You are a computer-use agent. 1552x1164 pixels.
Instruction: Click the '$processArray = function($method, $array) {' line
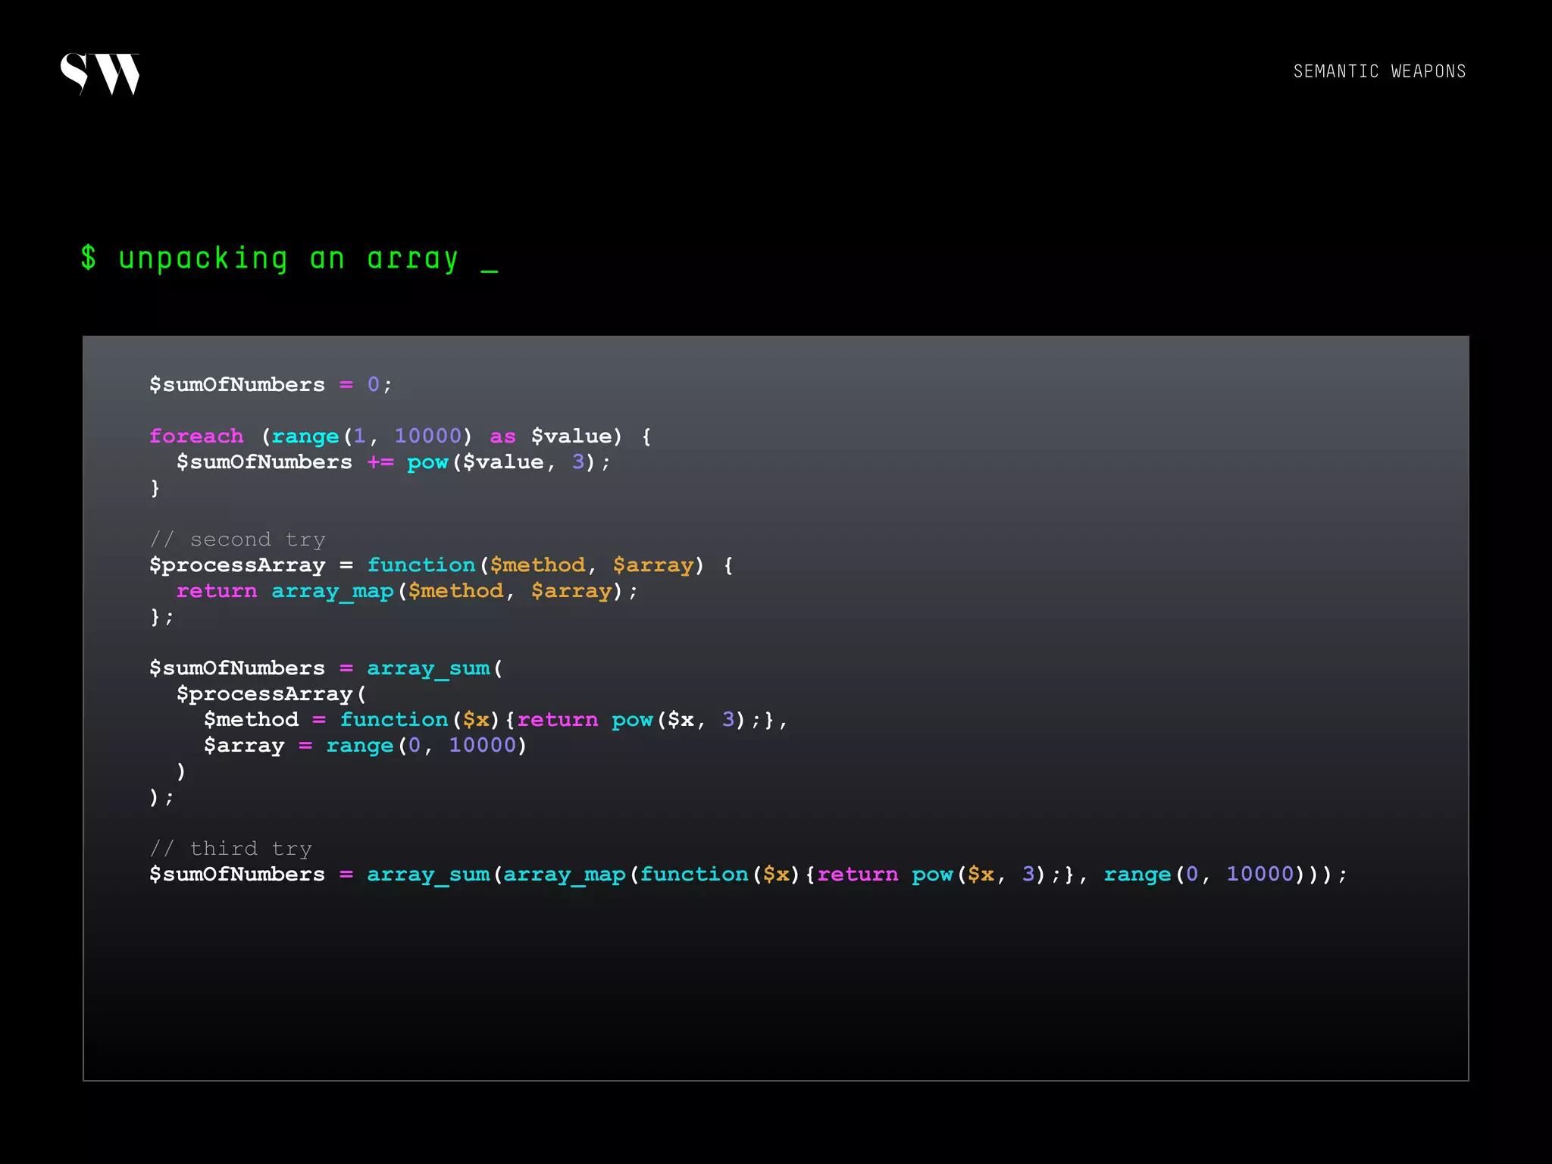coord(441,565)
